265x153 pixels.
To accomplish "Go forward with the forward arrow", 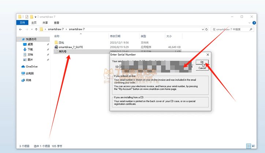I will click(27, 29).
